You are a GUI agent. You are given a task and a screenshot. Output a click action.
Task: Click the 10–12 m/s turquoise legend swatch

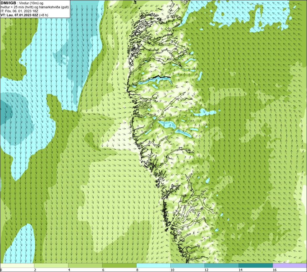[x=187, y=265]
